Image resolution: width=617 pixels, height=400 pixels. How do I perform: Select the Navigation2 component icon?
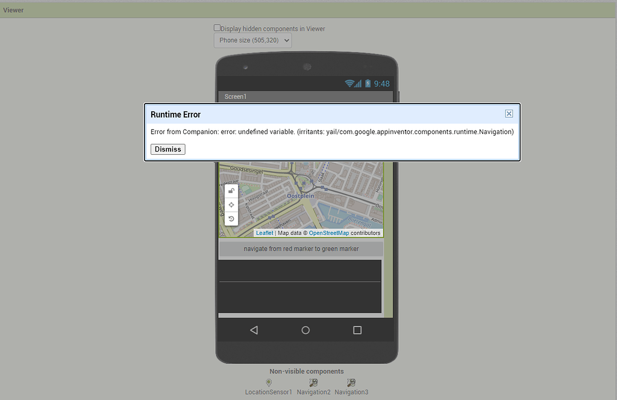coord(313,383)
